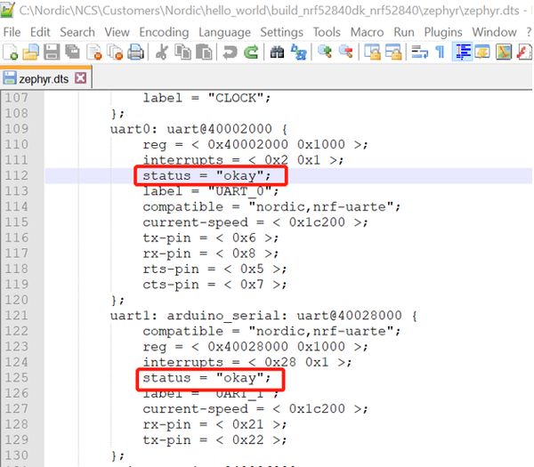Image resolution: width=534 pixels, height=467 pixels.
Task: Click the Open file folder icon
Action: [30, 52]
